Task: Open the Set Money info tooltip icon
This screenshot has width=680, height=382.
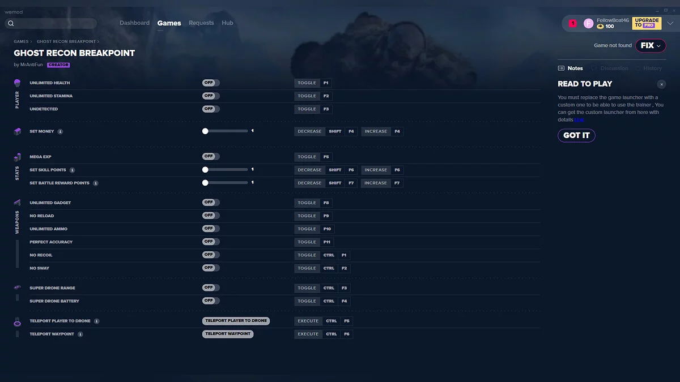Action: (x=61, y=131)
